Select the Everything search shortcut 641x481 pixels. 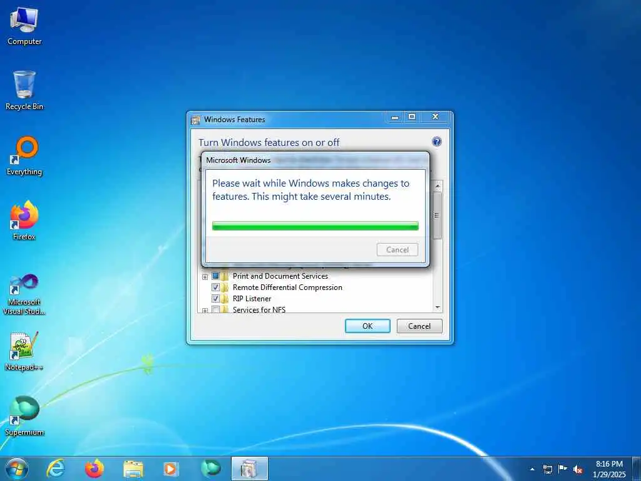pos(24,156)
